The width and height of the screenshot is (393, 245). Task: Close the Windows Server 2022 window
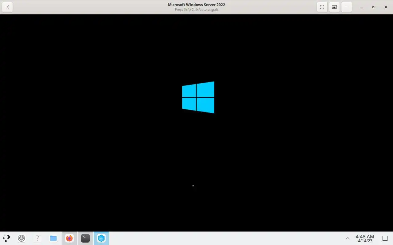tap(386, 7)
